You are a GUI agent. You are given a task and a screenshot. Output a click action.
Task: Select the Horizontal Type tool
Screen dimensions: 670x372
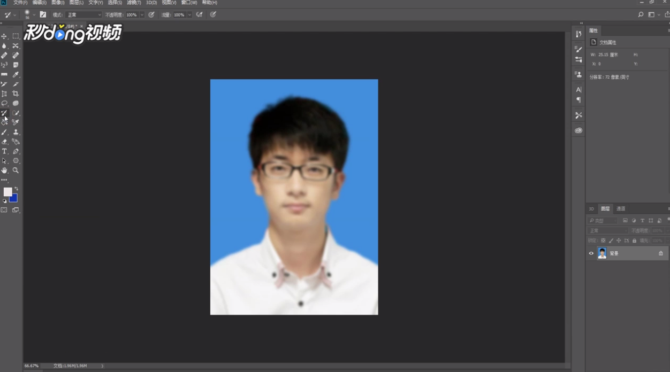[x=4, y=151]
